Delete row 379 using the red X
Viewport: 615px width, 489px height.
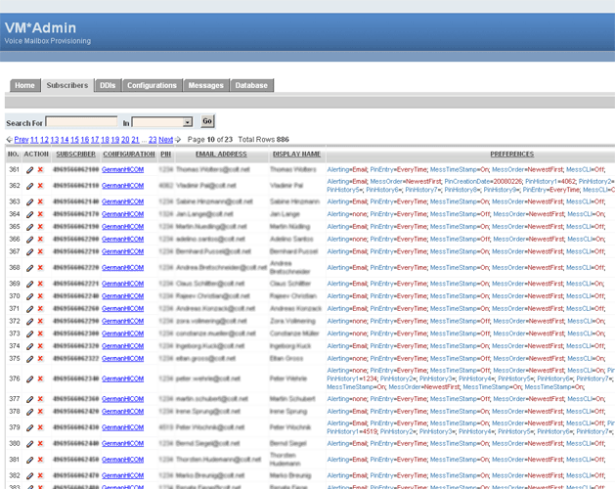point(40,427)
